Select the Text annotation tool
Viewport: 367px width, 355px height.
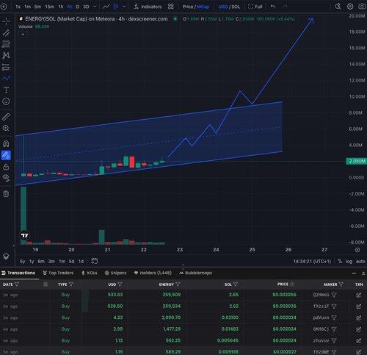[6, 90]
